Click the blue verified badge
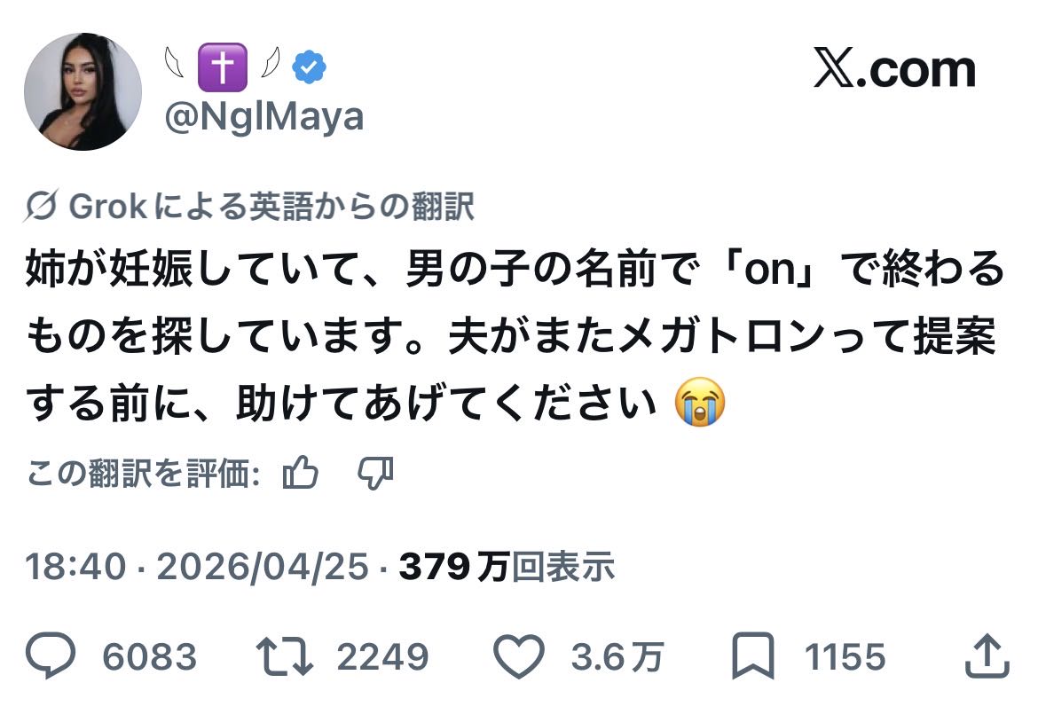1038x722 pixels. pos(310,68)
